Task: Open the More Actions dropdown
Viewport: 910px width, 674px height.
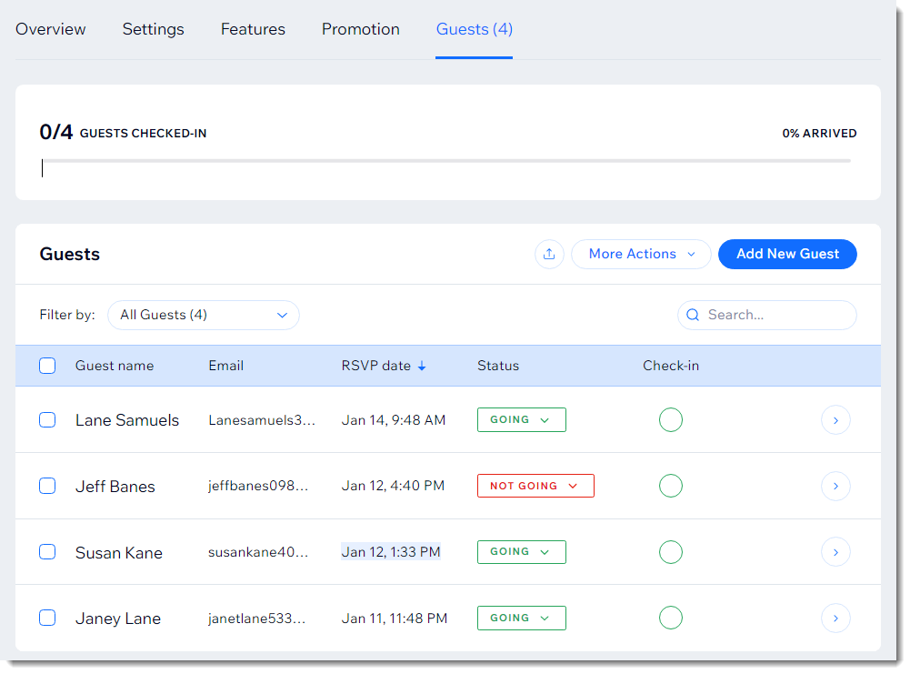Action: [641, 255]
